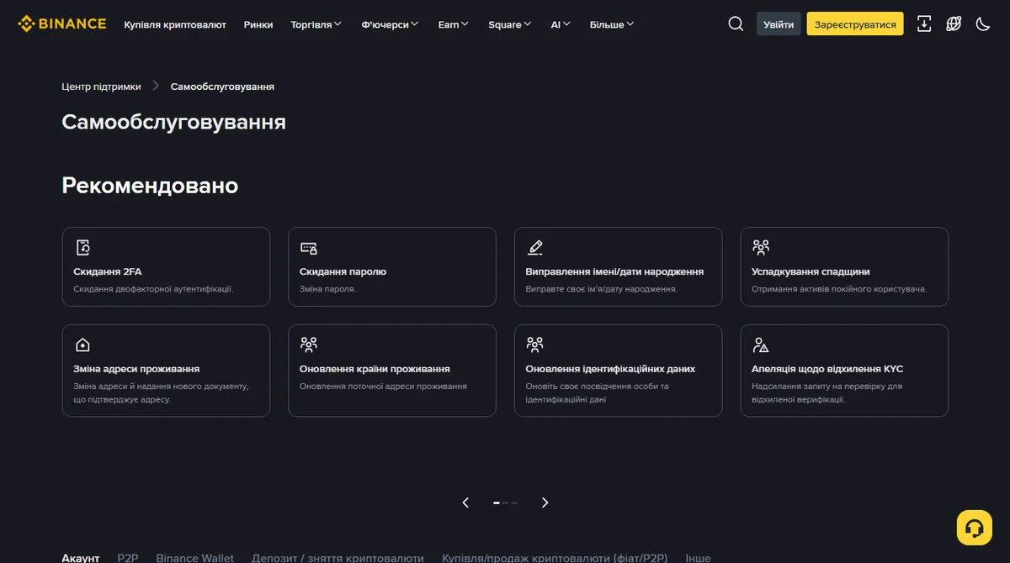Expand the Square dropdown menu
This screenshot has height=563, width=1010.
coord(510,24)
